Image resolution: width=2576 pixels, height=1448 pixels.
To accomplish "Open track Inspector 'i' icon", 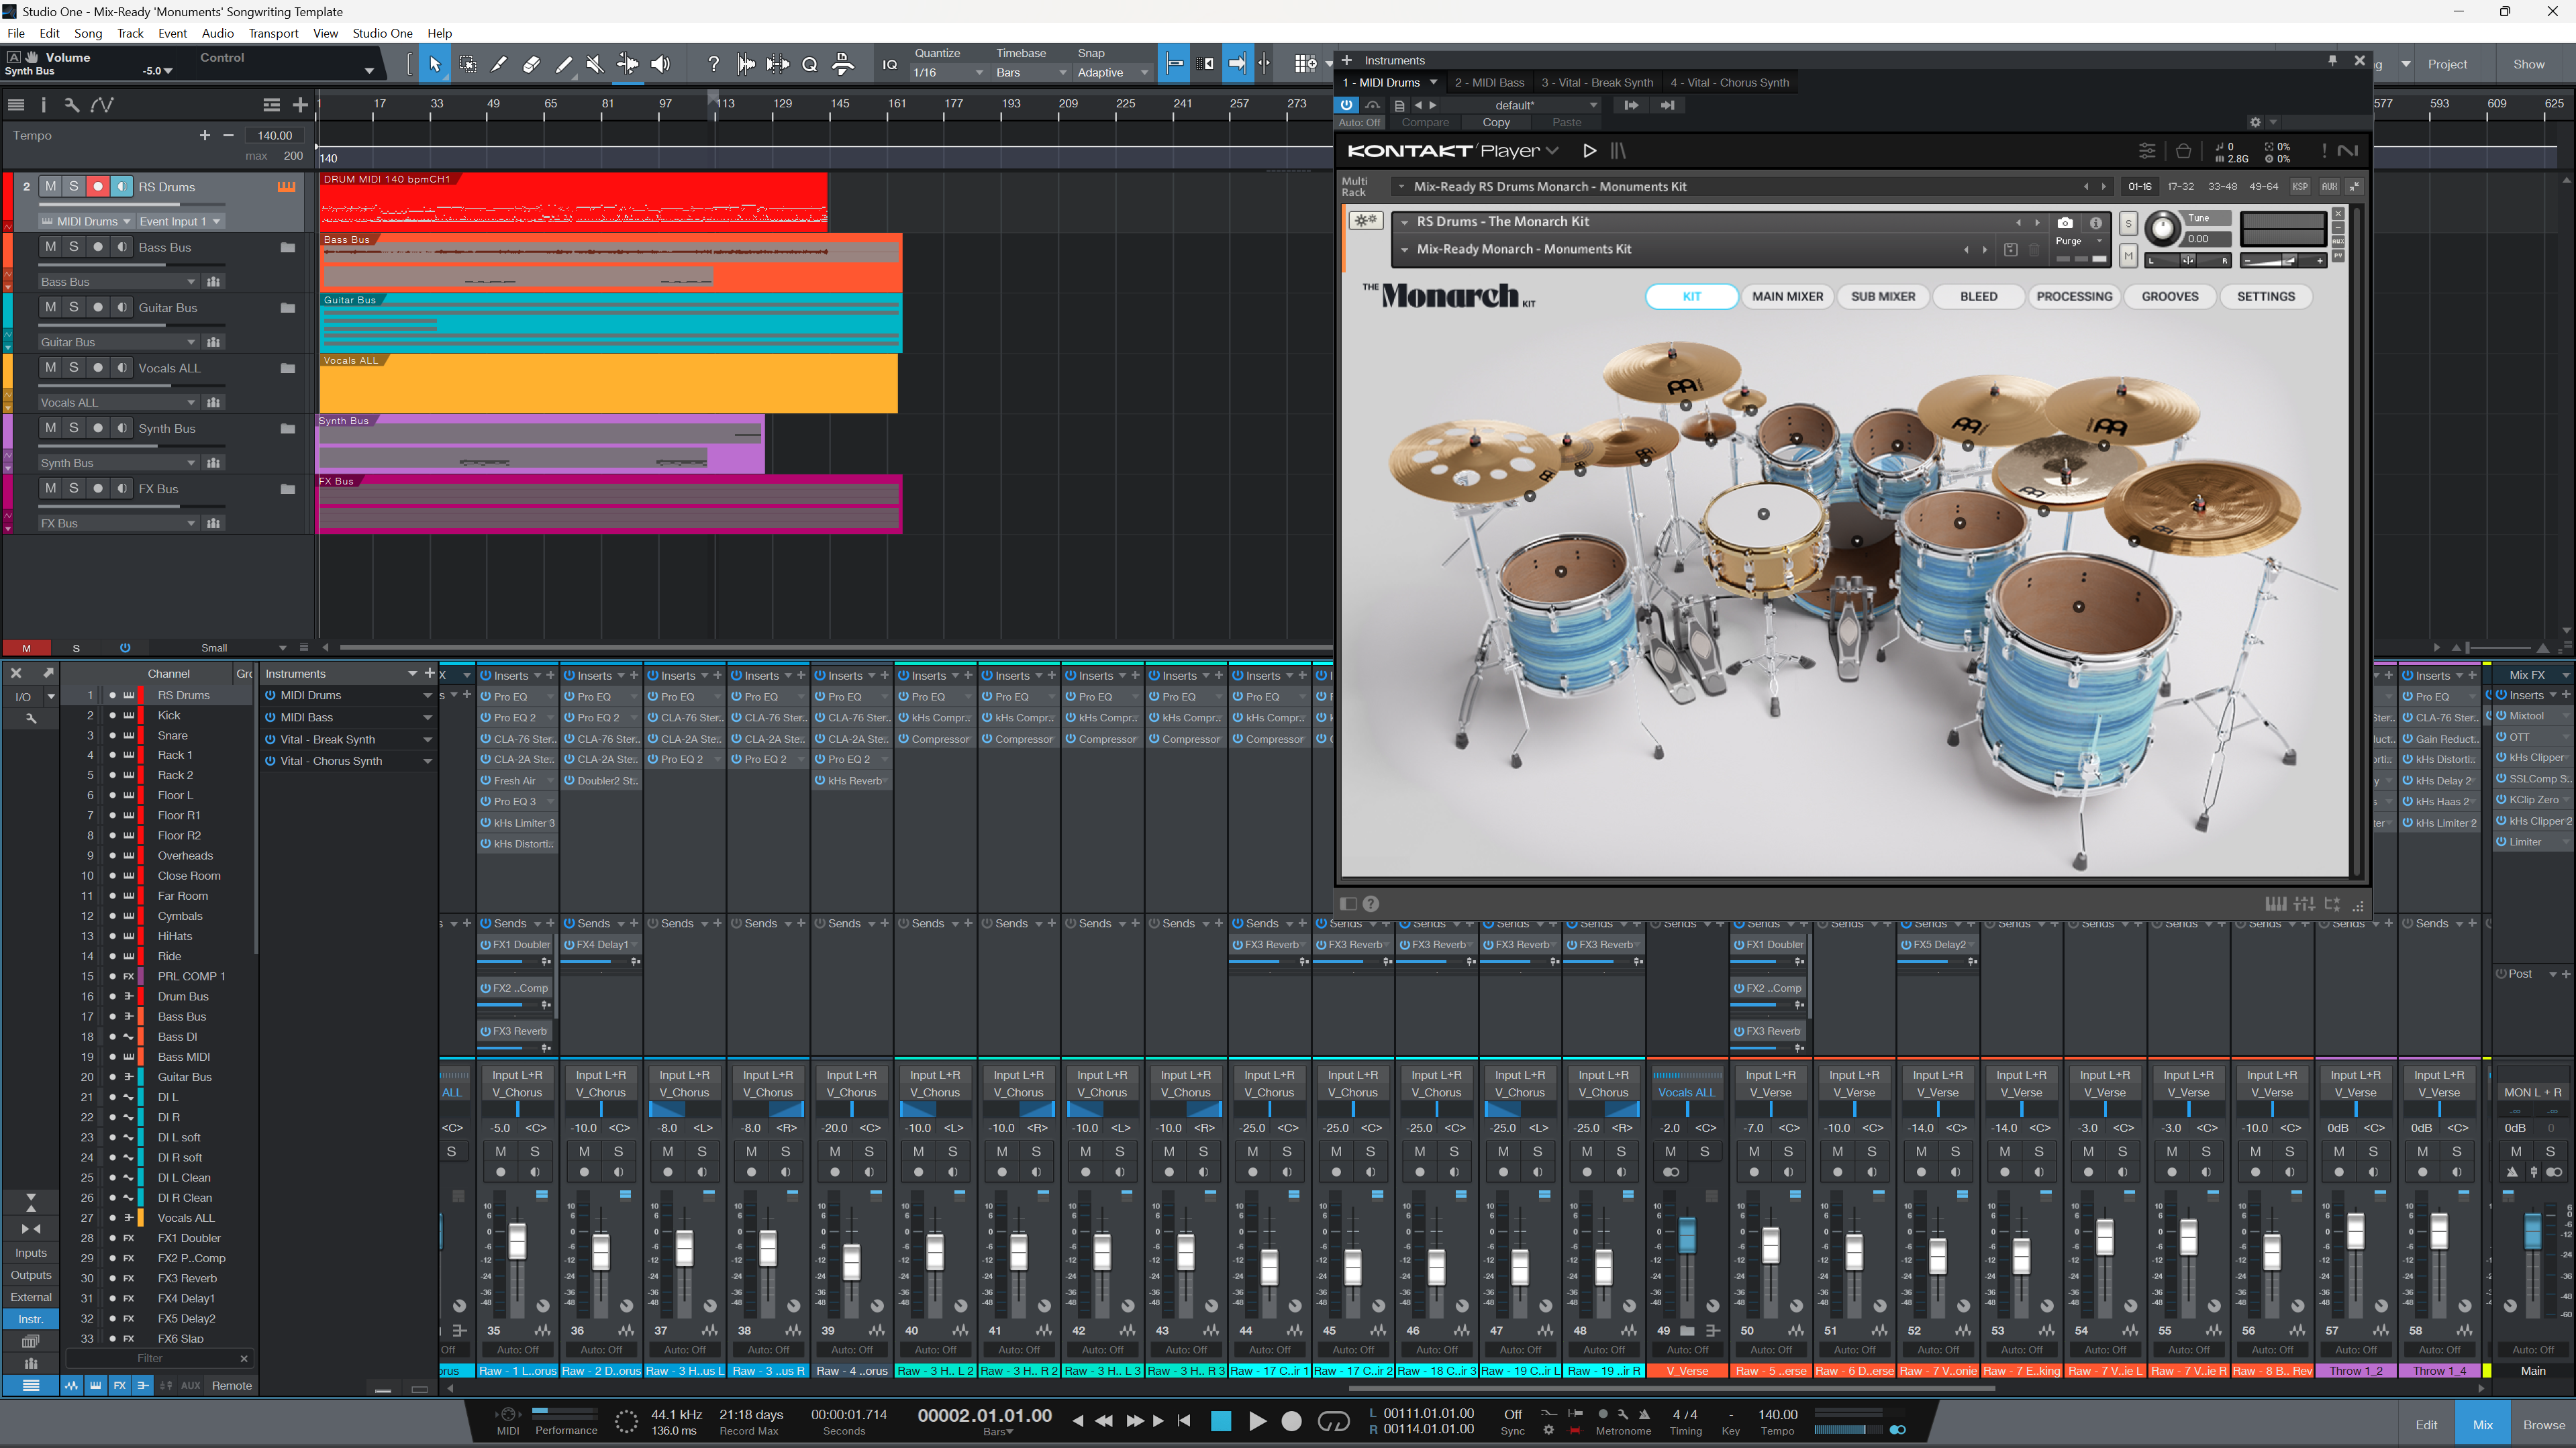I will click(43, 104).
